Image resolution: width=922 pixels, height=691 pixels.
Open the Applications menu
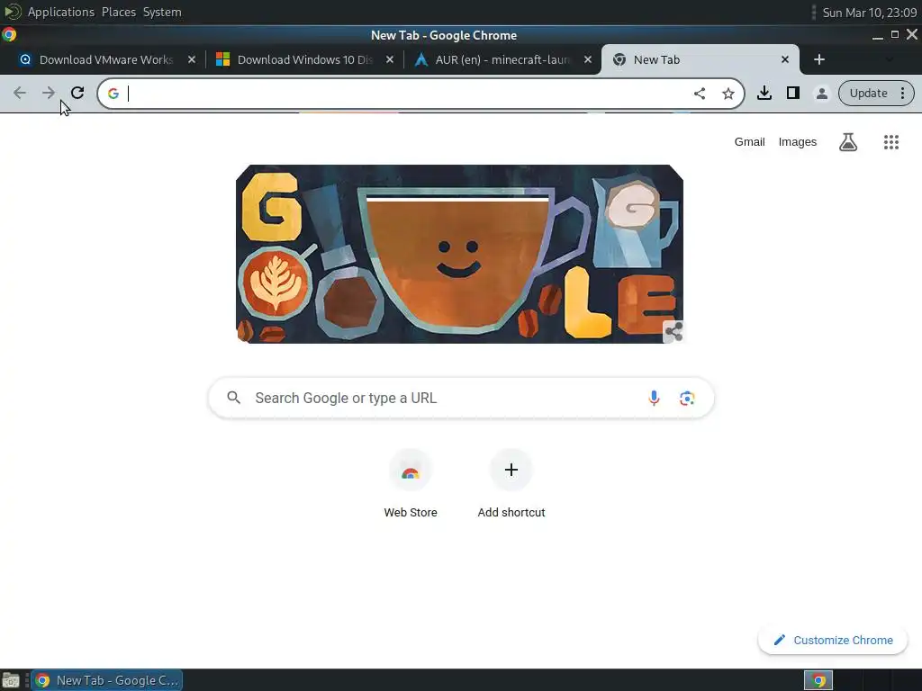click(61, 12)
